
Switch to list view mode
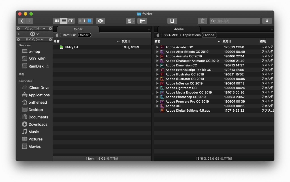click(x=64, y=21)
